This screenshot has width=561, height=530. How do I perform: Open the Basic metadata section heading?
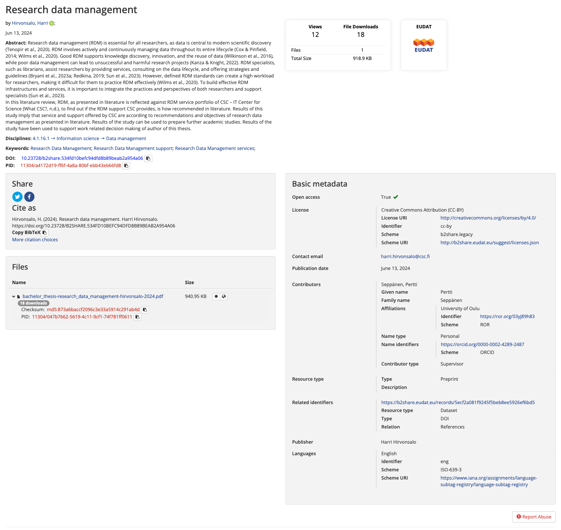[319, 184]
